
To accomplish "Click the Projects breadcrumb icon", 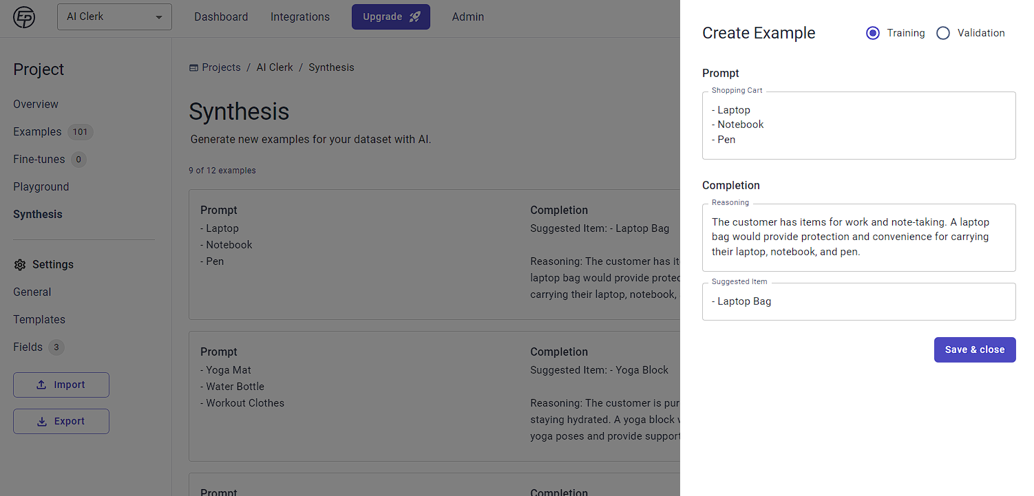I will pos(193,67).
